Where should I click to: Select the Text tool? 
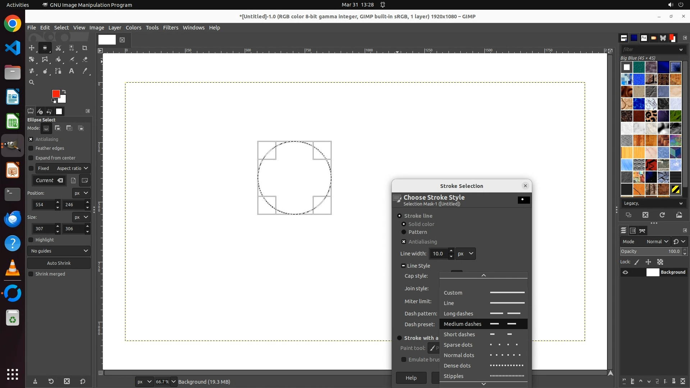pyautogui.click(x=72, y=71)
